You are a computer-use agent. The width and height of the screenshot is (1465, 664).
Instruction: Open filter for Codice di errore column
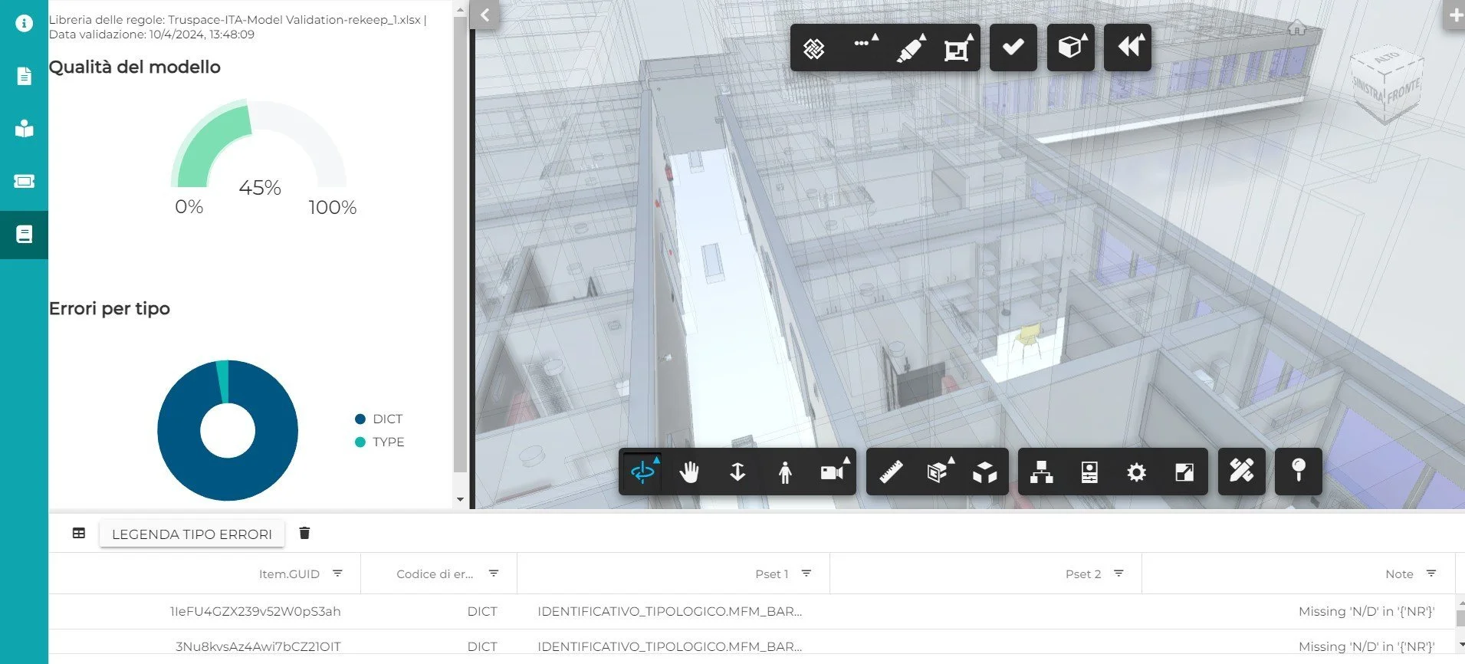[x=494, y=574]
